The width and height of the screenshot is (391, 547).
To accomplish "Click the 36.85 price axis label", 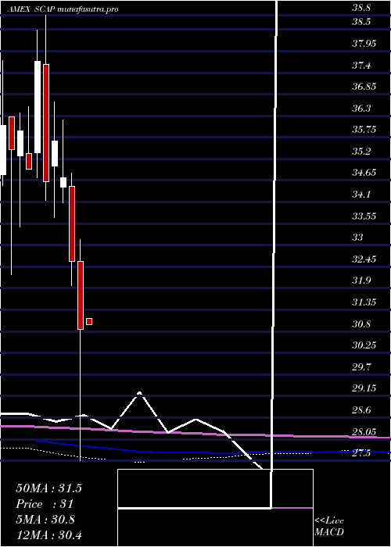I will point(364,87).
